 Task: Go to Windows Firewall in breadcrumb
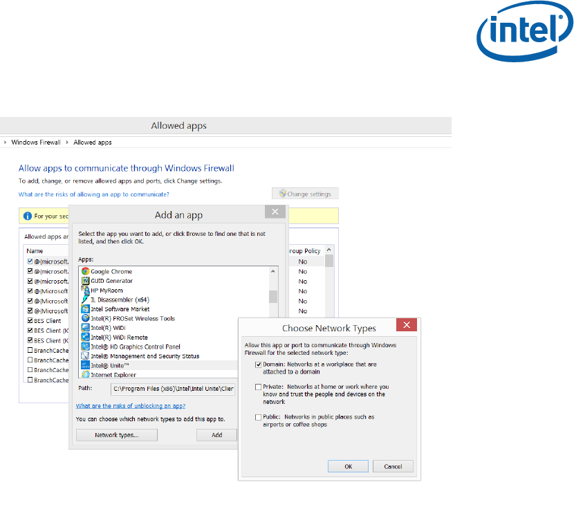coord(36,142)
